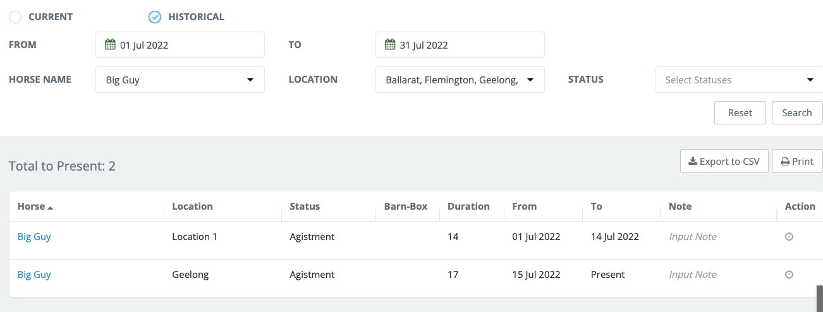Select the CURRENT radio option

click(x=15, y=17)
